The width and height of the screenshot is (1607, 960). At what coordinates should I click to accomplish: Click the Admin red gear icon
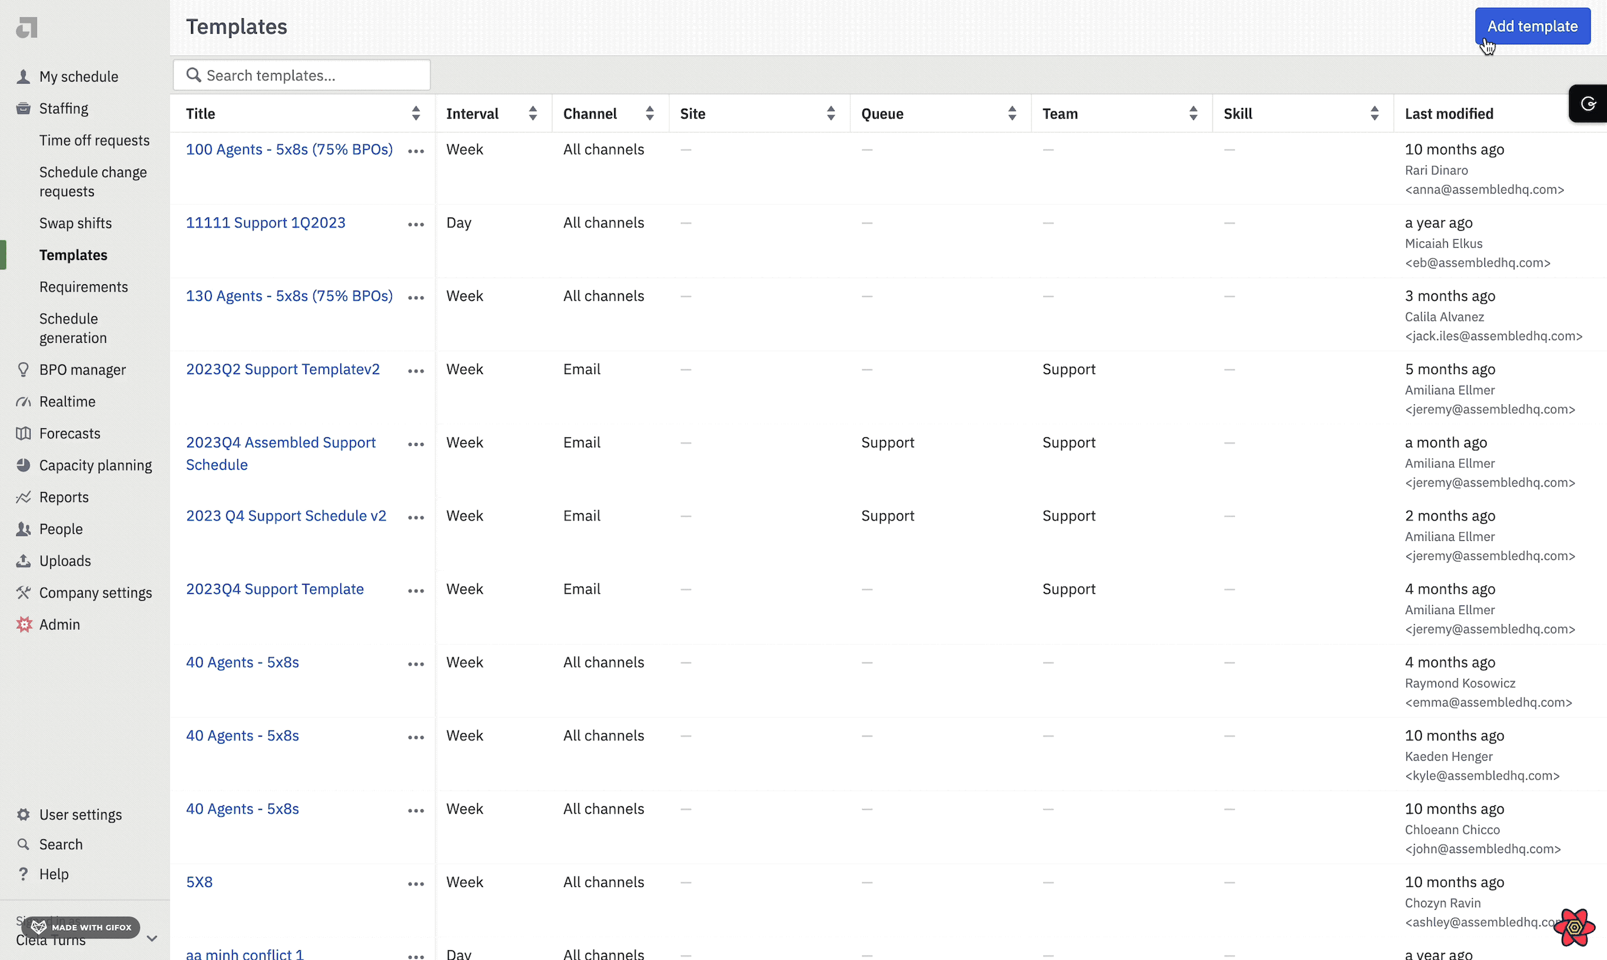point(24,624)
